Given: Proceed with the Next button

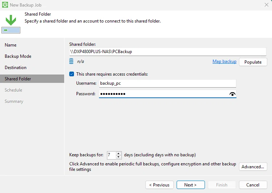Looking at the screenshot, I should click(191, 185).
